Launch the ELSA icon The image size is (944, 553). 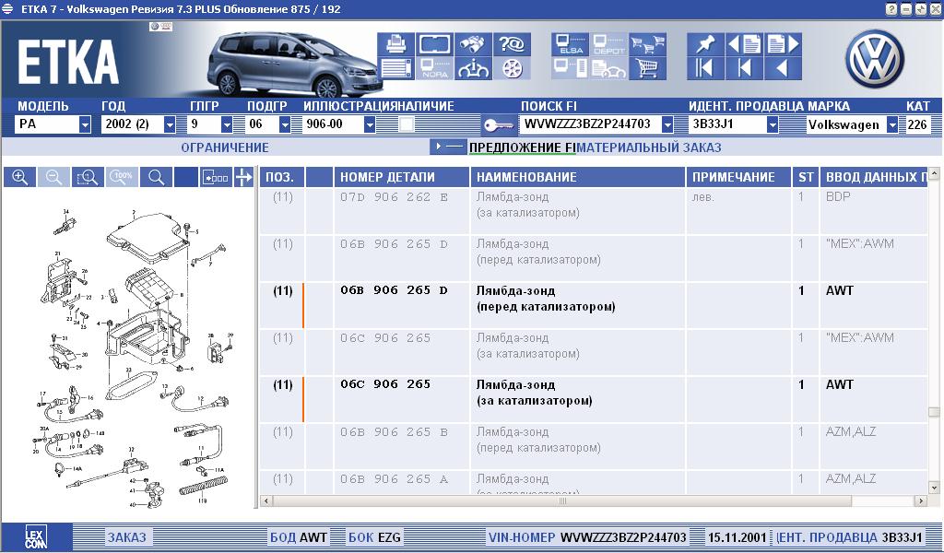point(570,44)
